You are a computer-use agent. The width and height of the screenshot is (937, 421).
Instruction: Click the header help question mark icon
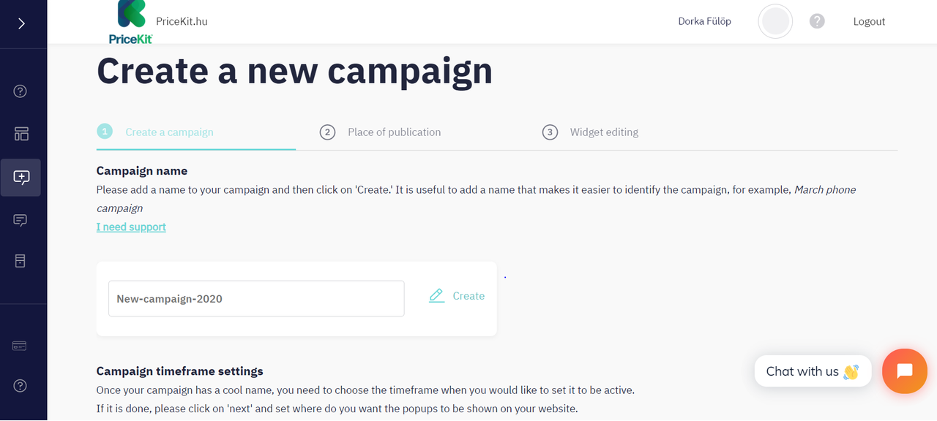817,21
